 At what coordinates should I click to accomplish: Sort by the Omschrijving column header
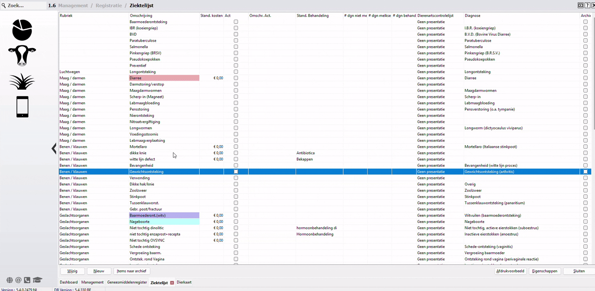pyautogui.click(x=164, y=16)
